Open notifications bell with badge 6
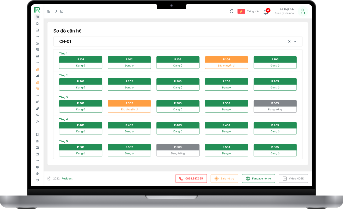 266,12
